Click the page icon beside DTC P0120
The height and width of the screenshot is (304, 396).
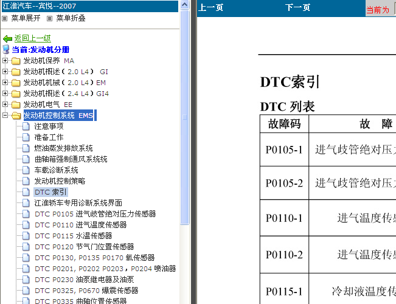[x=26, y=247]
